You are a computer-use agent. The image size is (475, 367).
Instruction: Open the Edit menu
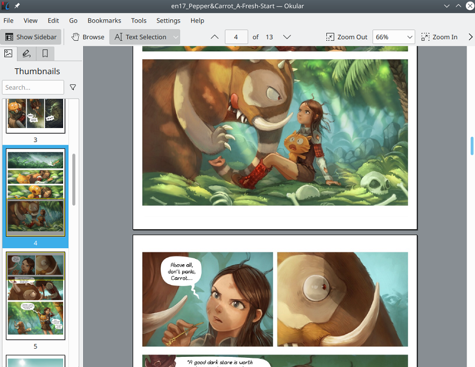pos(53,20)
